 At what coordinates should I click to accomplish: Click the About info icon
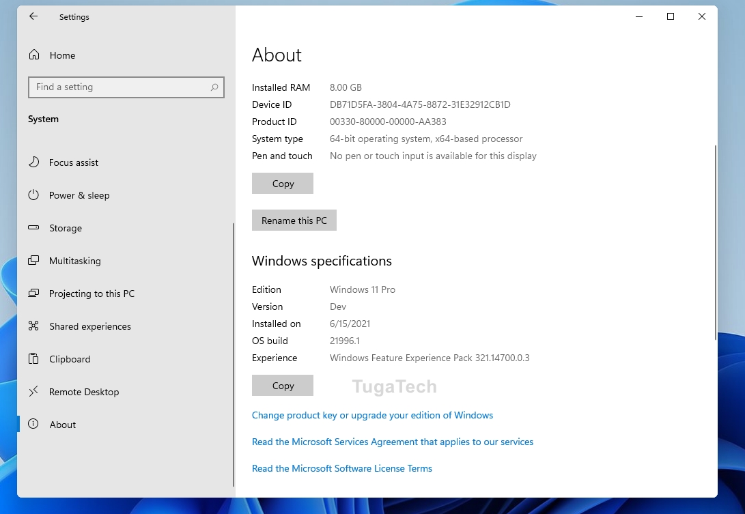click(x=33, y=424)
